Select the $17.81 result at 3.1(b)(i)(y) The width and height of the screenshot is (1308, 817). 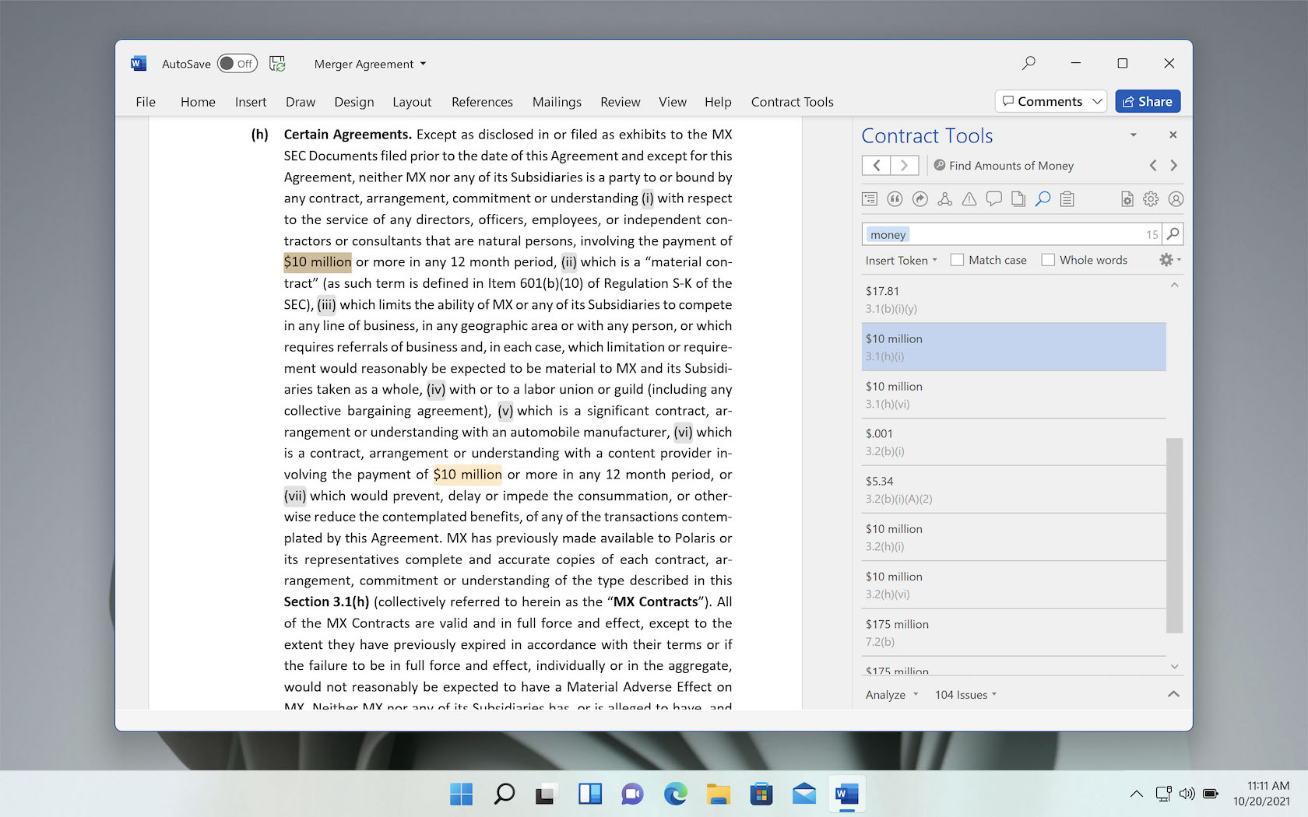click(1014, 300)
